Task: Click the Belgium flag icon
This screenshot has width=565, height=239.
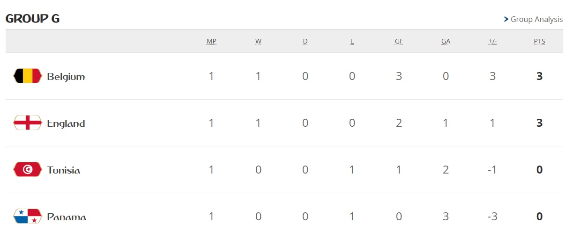Action: pyautogui.click(x=27, y=76)
